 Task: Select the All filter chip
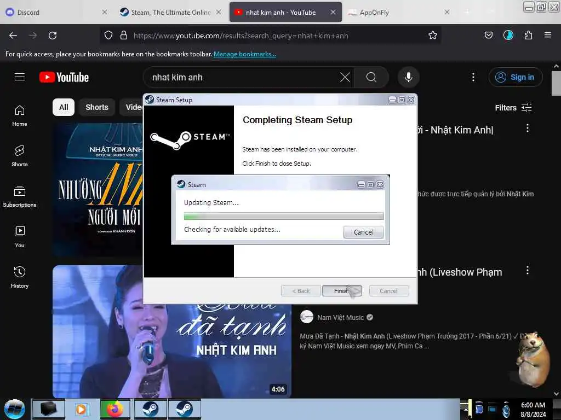(64, 107)
